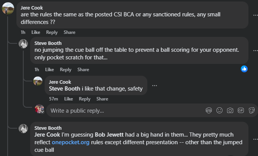
Task: Open the Steve Booth mention in Jere's reply
Action: pyautogui.click(x=65, y=89)
